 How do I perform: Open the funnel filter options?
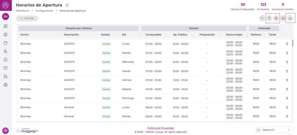point(269,18)
